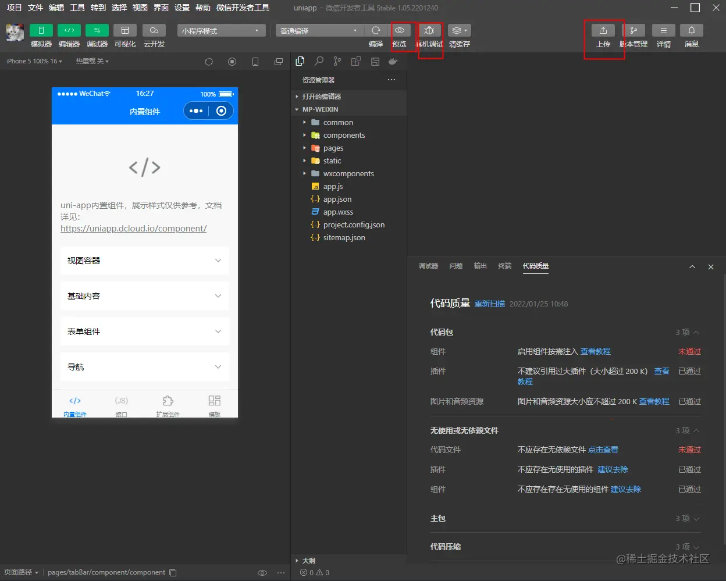The height and width of the screenshot is (581, 726).
Task: Toggle the 调试器 debugger panel button
Action: (x=97, y=30)
